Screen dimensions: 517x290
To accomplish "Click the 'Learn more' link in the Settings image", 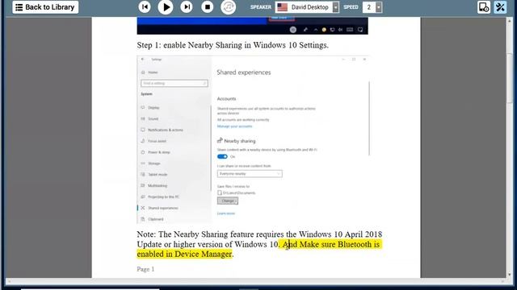I will click(x=226, y=213).
